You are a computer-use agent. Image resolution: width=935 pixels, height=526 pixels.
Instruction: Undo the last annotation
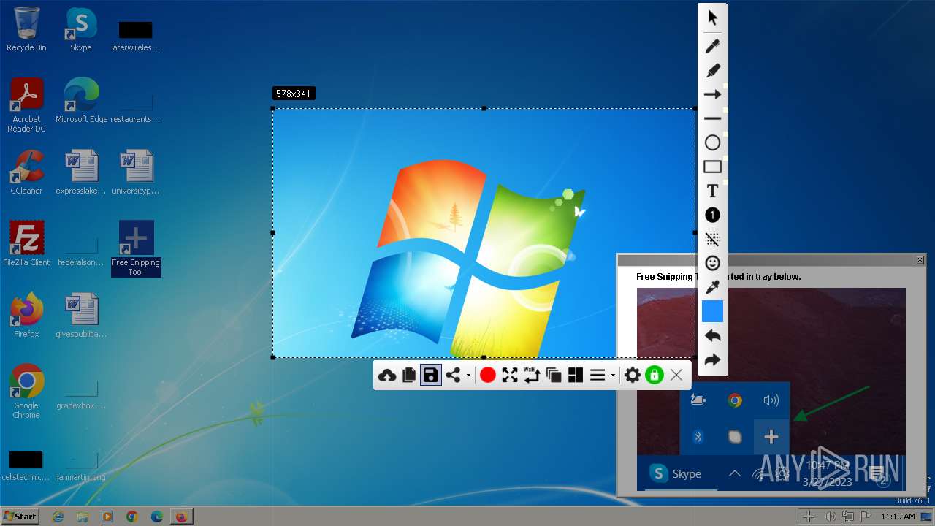[712, 335]
